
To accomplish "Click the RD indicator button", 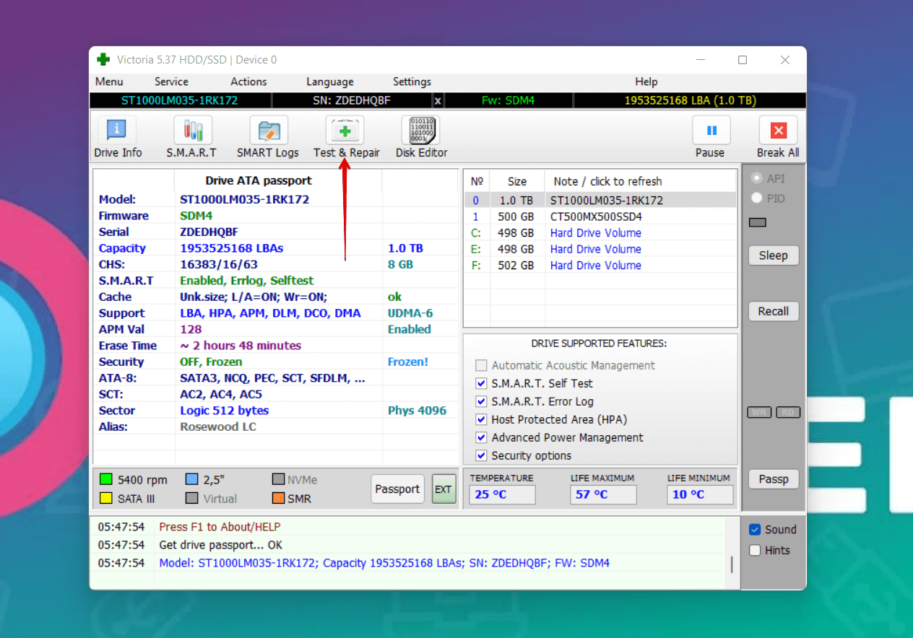I will (x=787, y=413).
